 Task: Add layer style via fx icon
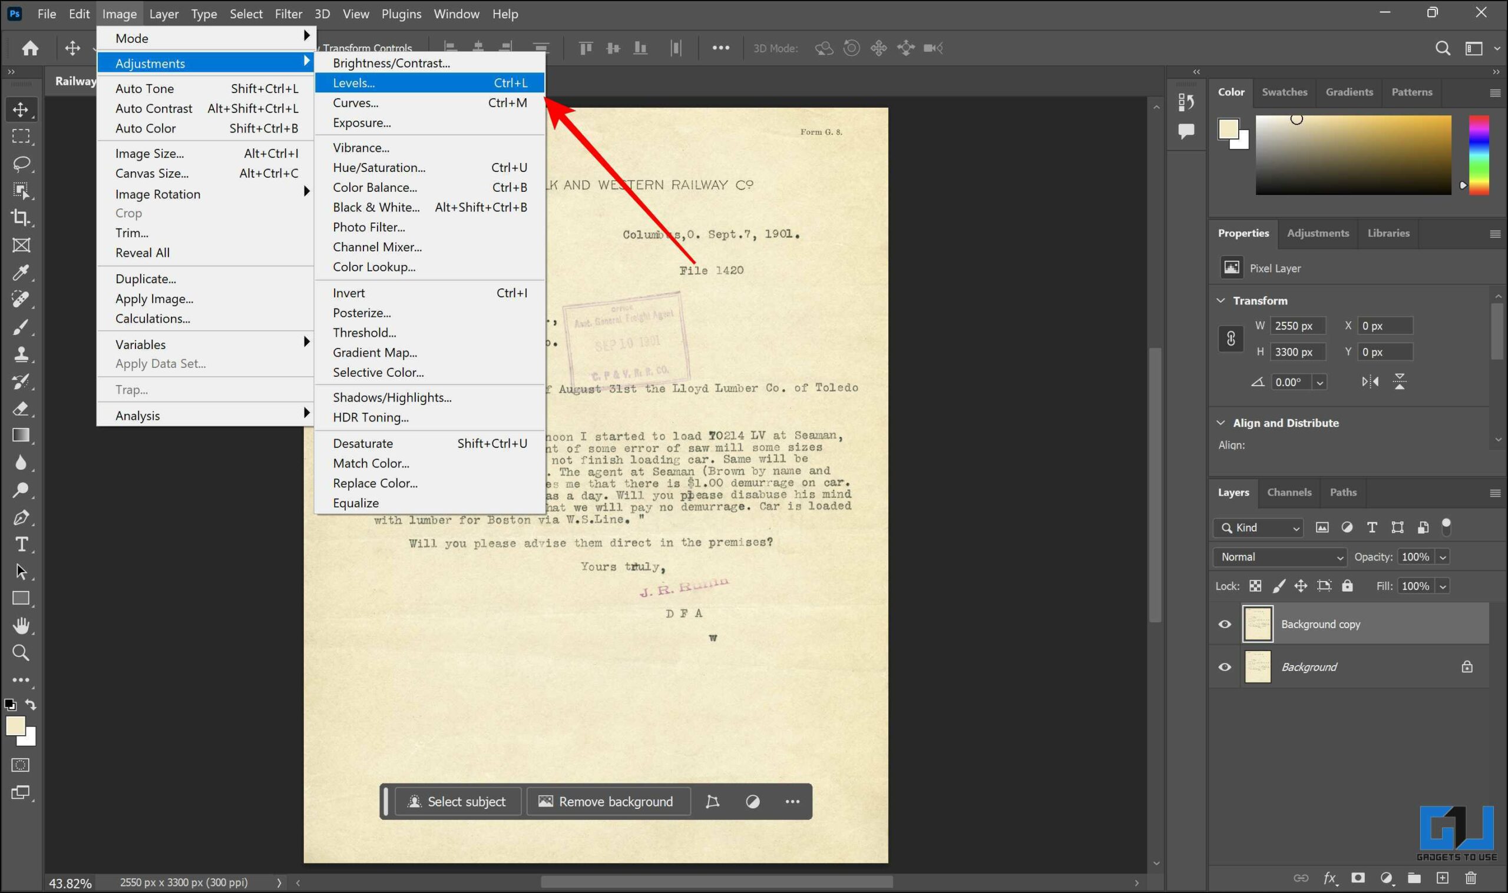point(1330,878)
